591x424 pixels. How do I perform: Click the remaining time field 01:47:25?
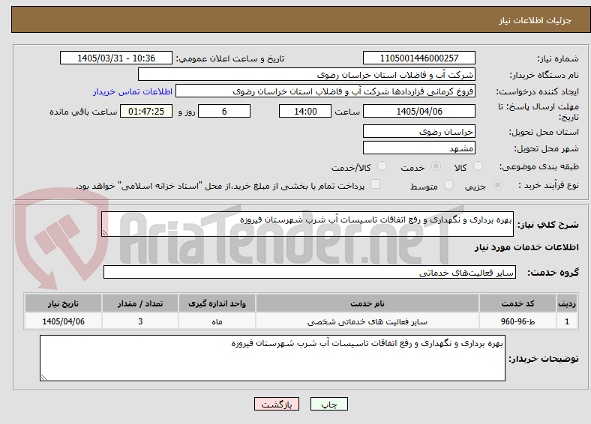[x=146, y=111]
